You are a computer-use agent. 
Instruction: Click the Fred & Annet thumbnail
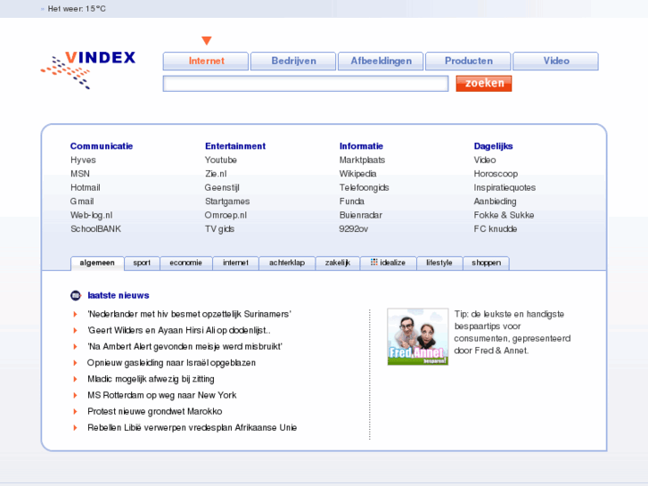click(418, 337)
